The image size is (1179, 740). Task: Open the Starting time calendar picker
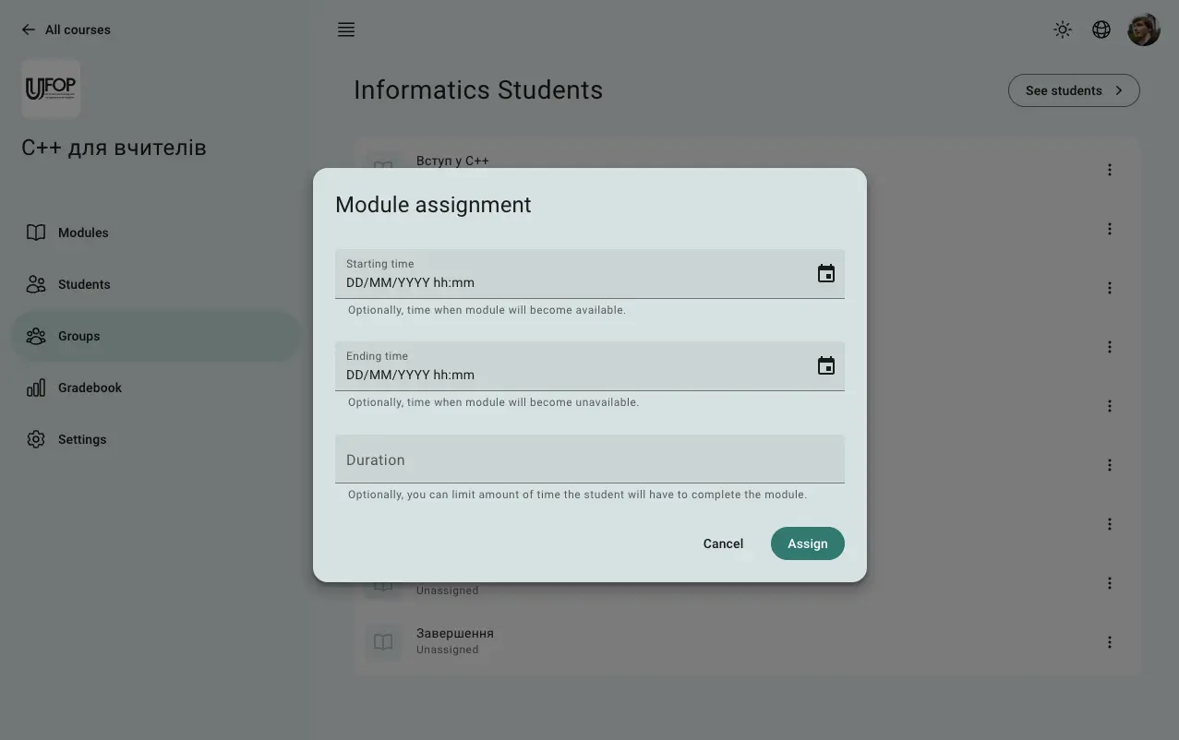point(825,272)
